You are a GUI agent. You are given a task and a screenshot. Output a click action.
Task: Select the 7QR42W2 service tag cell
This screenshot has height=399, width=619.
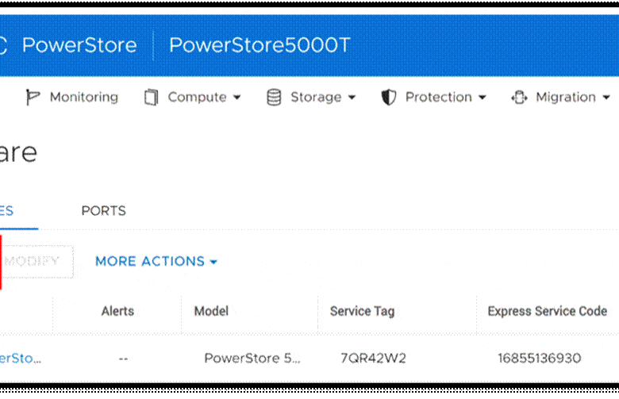point(373,359)
